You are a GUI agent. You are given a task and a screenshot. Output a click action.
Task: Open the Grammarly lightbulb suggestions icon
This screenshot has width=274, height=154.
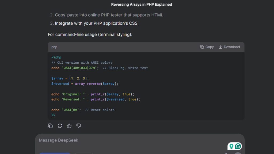pyautogui.click(x=231, y=146)
